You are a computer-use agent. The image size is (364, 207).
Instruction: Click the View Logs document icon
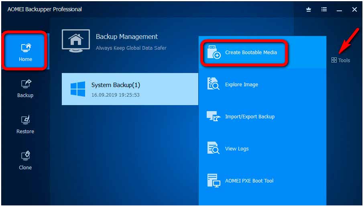pyautogui.click(x=213, y=148)
